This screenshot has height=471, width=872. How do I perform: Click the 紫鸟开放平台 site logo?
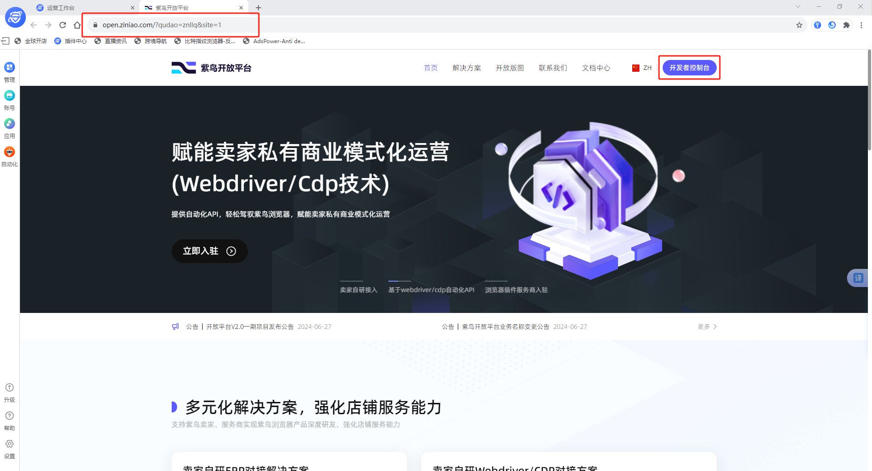point(211,68)
